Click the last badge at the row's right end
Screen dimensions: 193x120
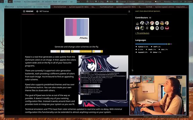pos(98,51)
